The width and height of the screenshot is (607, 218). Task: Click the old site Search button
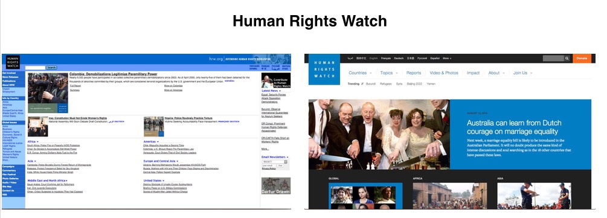52,68
